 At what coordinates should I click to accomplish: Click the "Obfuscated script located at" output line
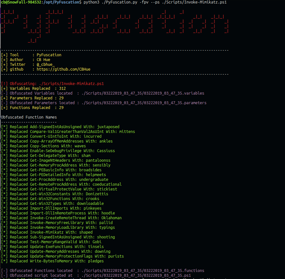pyautogui.click(x=96, y=275)
